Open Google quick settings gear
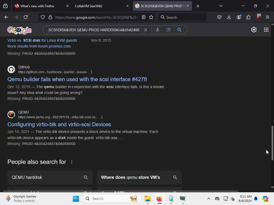The image size is (274, 205). click(x=254, y=30)
